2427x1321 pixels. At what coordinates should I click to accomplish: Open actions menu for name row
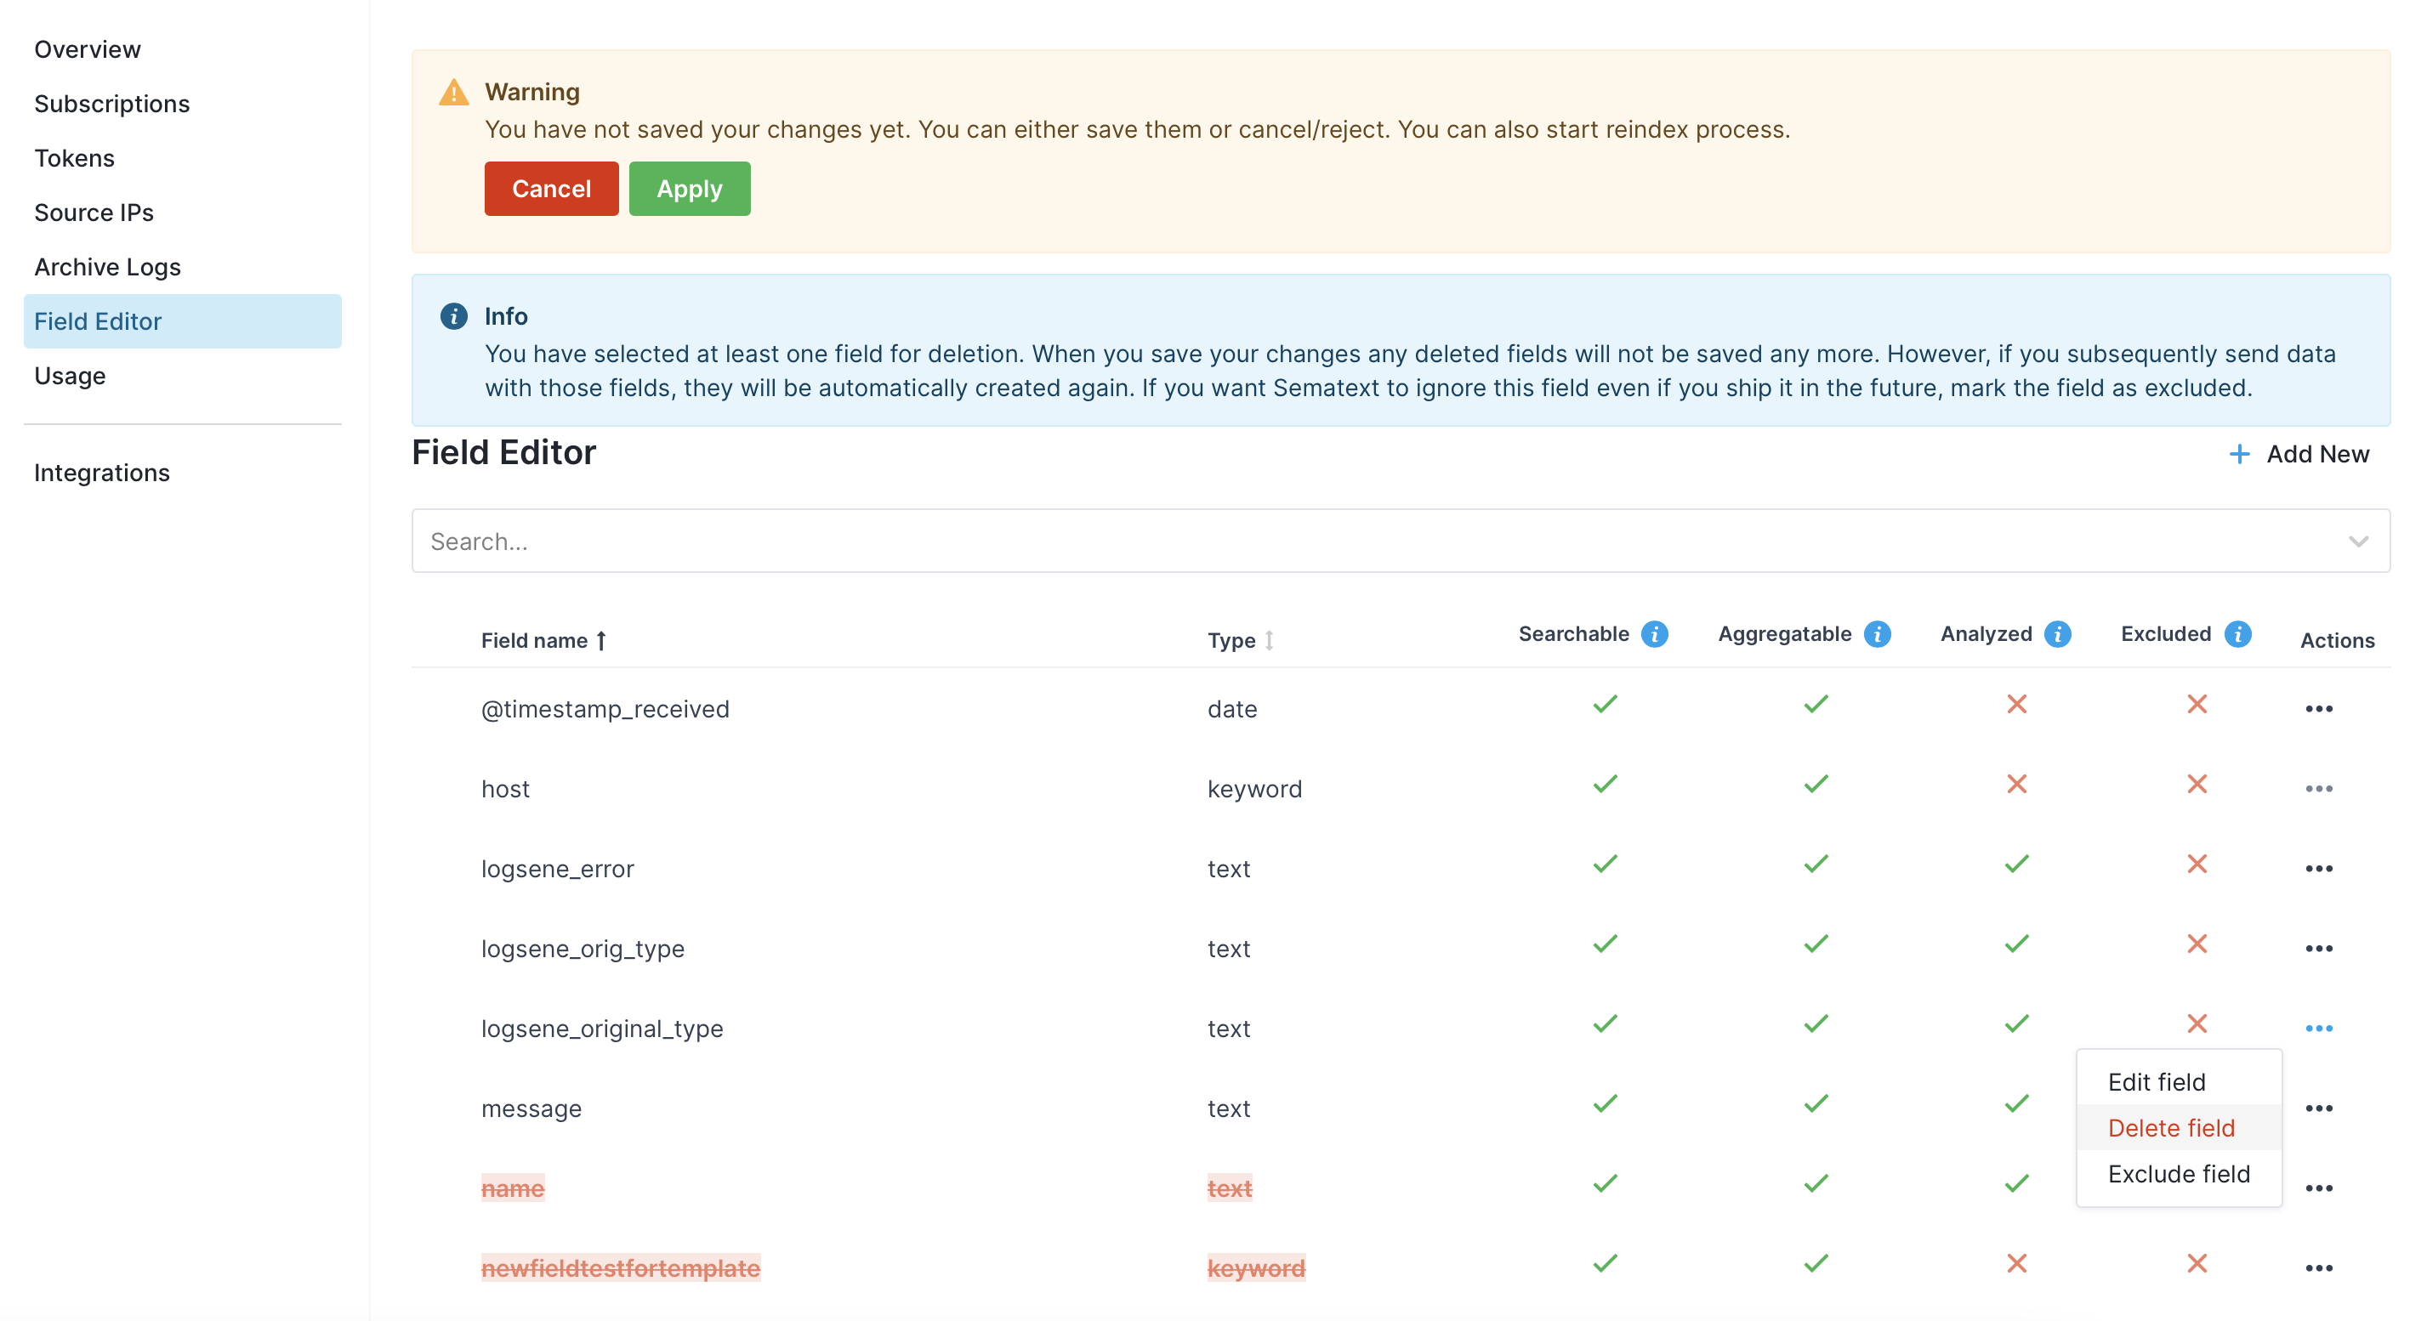[2319, 1188]
